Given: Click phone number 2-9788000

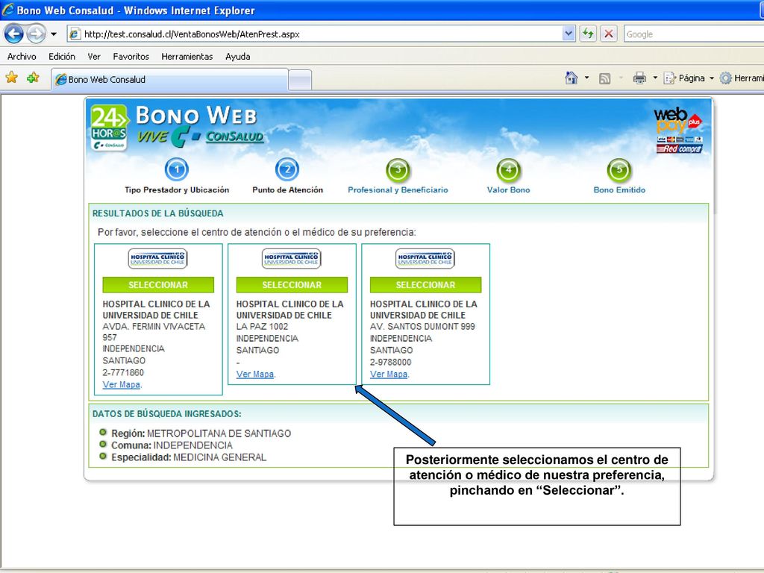Looking at the screenshot, I should pyautogui.click(x=391, y=362).
